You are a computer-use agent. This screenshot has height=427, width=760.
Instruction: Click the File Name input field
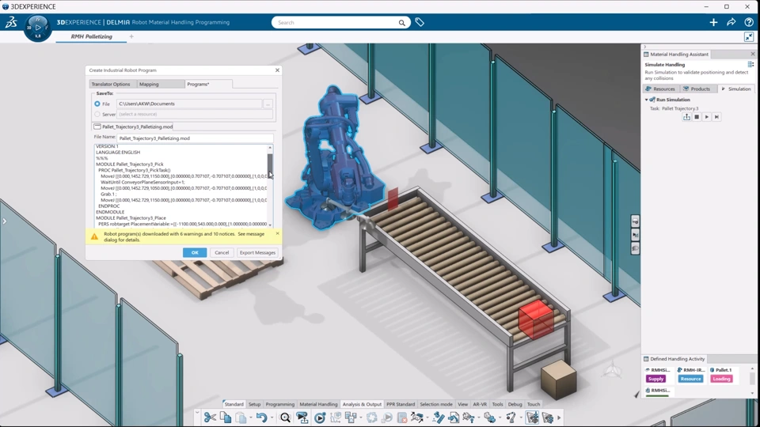pos(195,138)
